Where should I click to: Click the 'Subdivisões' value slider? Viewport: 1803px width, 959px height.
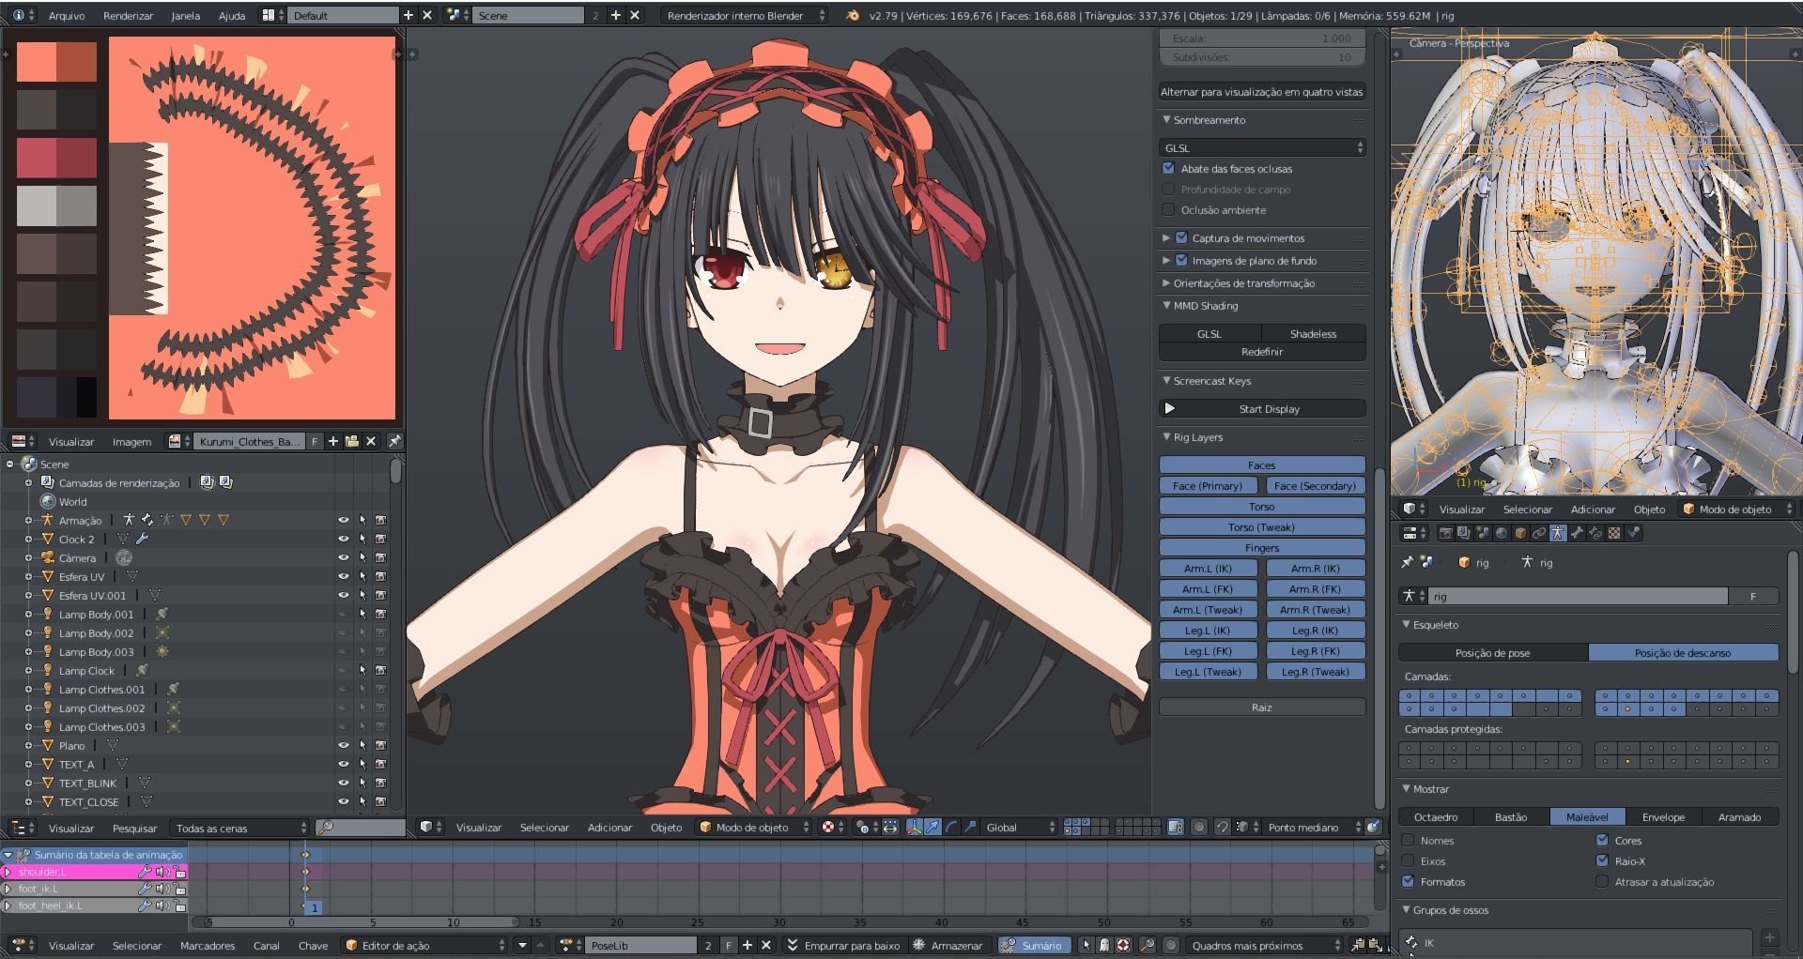[1262, 56]
